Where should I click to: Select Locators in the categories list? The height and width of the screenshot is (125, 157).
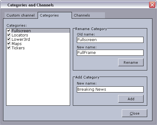point(20,35)
